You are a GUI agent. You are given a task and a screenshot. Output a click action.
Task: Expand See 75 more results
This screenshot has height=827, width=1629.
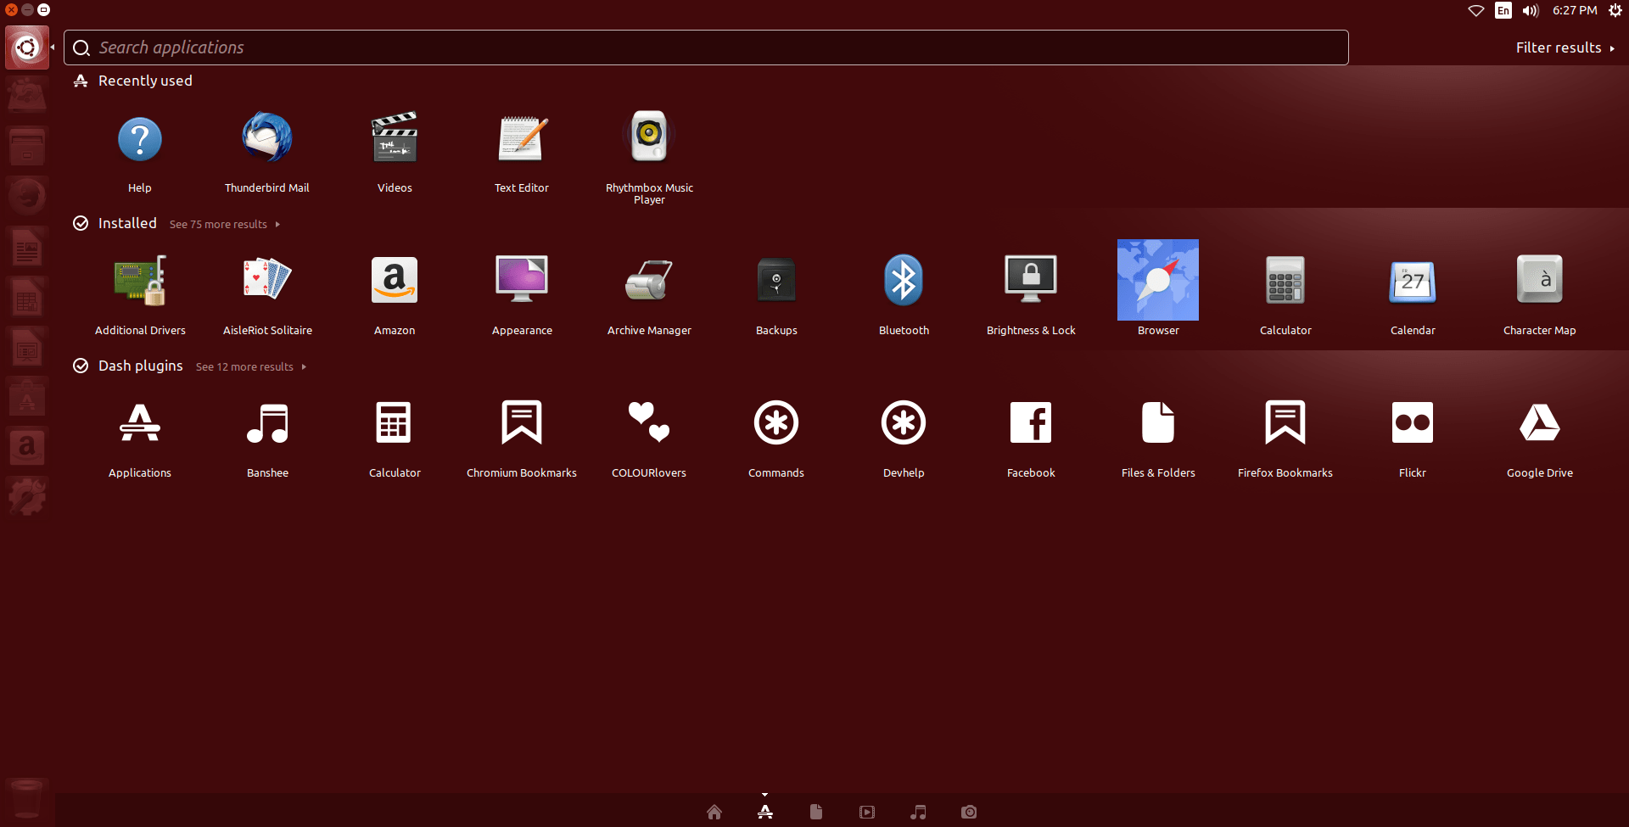pos(225,224)
